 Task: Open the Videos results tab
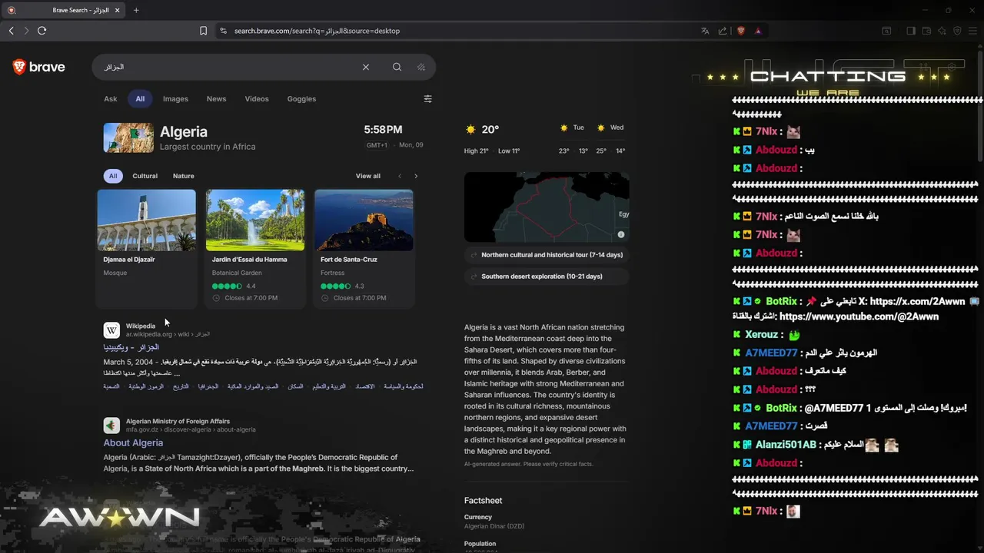(x=257, y=98)
